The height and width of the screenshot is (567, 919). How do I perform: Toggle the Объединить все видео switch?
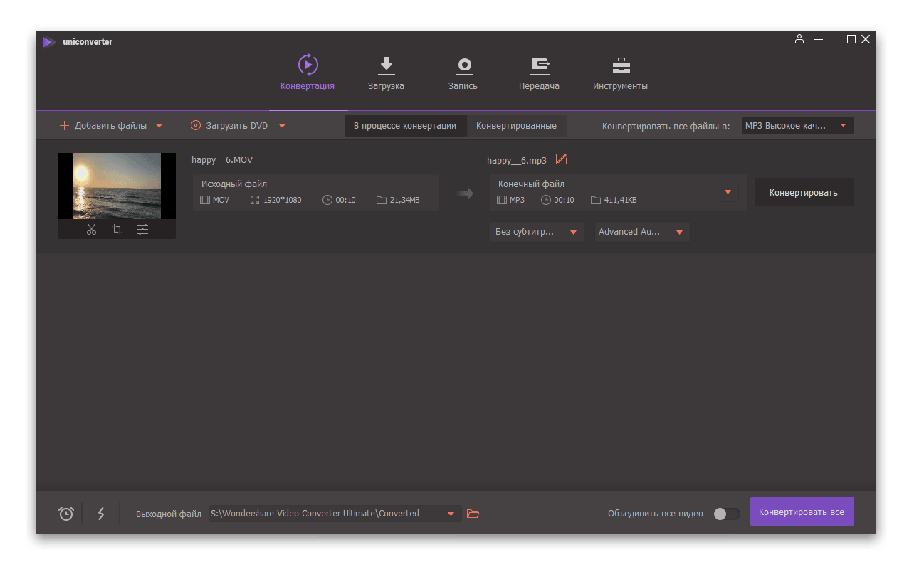pyautogui.click(x=726, y=514)
